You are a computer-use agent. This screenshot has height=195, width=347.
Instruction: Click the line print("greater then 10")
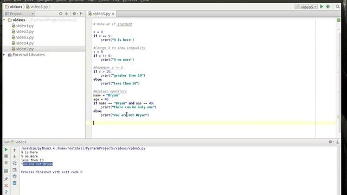(x=123, y=76)
